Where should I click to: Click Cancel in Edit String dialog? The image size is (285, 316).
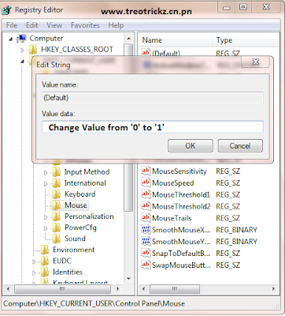pyautogui.click(x=240, y=145)
